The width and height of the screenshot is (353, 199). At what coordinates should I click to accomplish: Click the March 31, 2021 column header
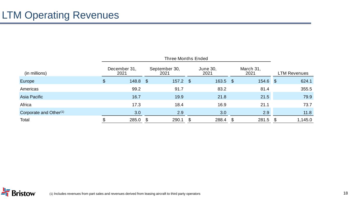(x=250, y=71)
